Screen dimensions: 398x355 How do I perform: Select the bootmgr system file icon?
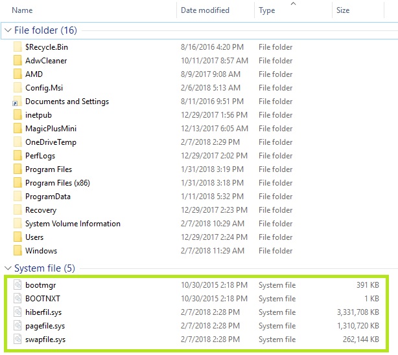pyautogui.click(x=18, y=285)
